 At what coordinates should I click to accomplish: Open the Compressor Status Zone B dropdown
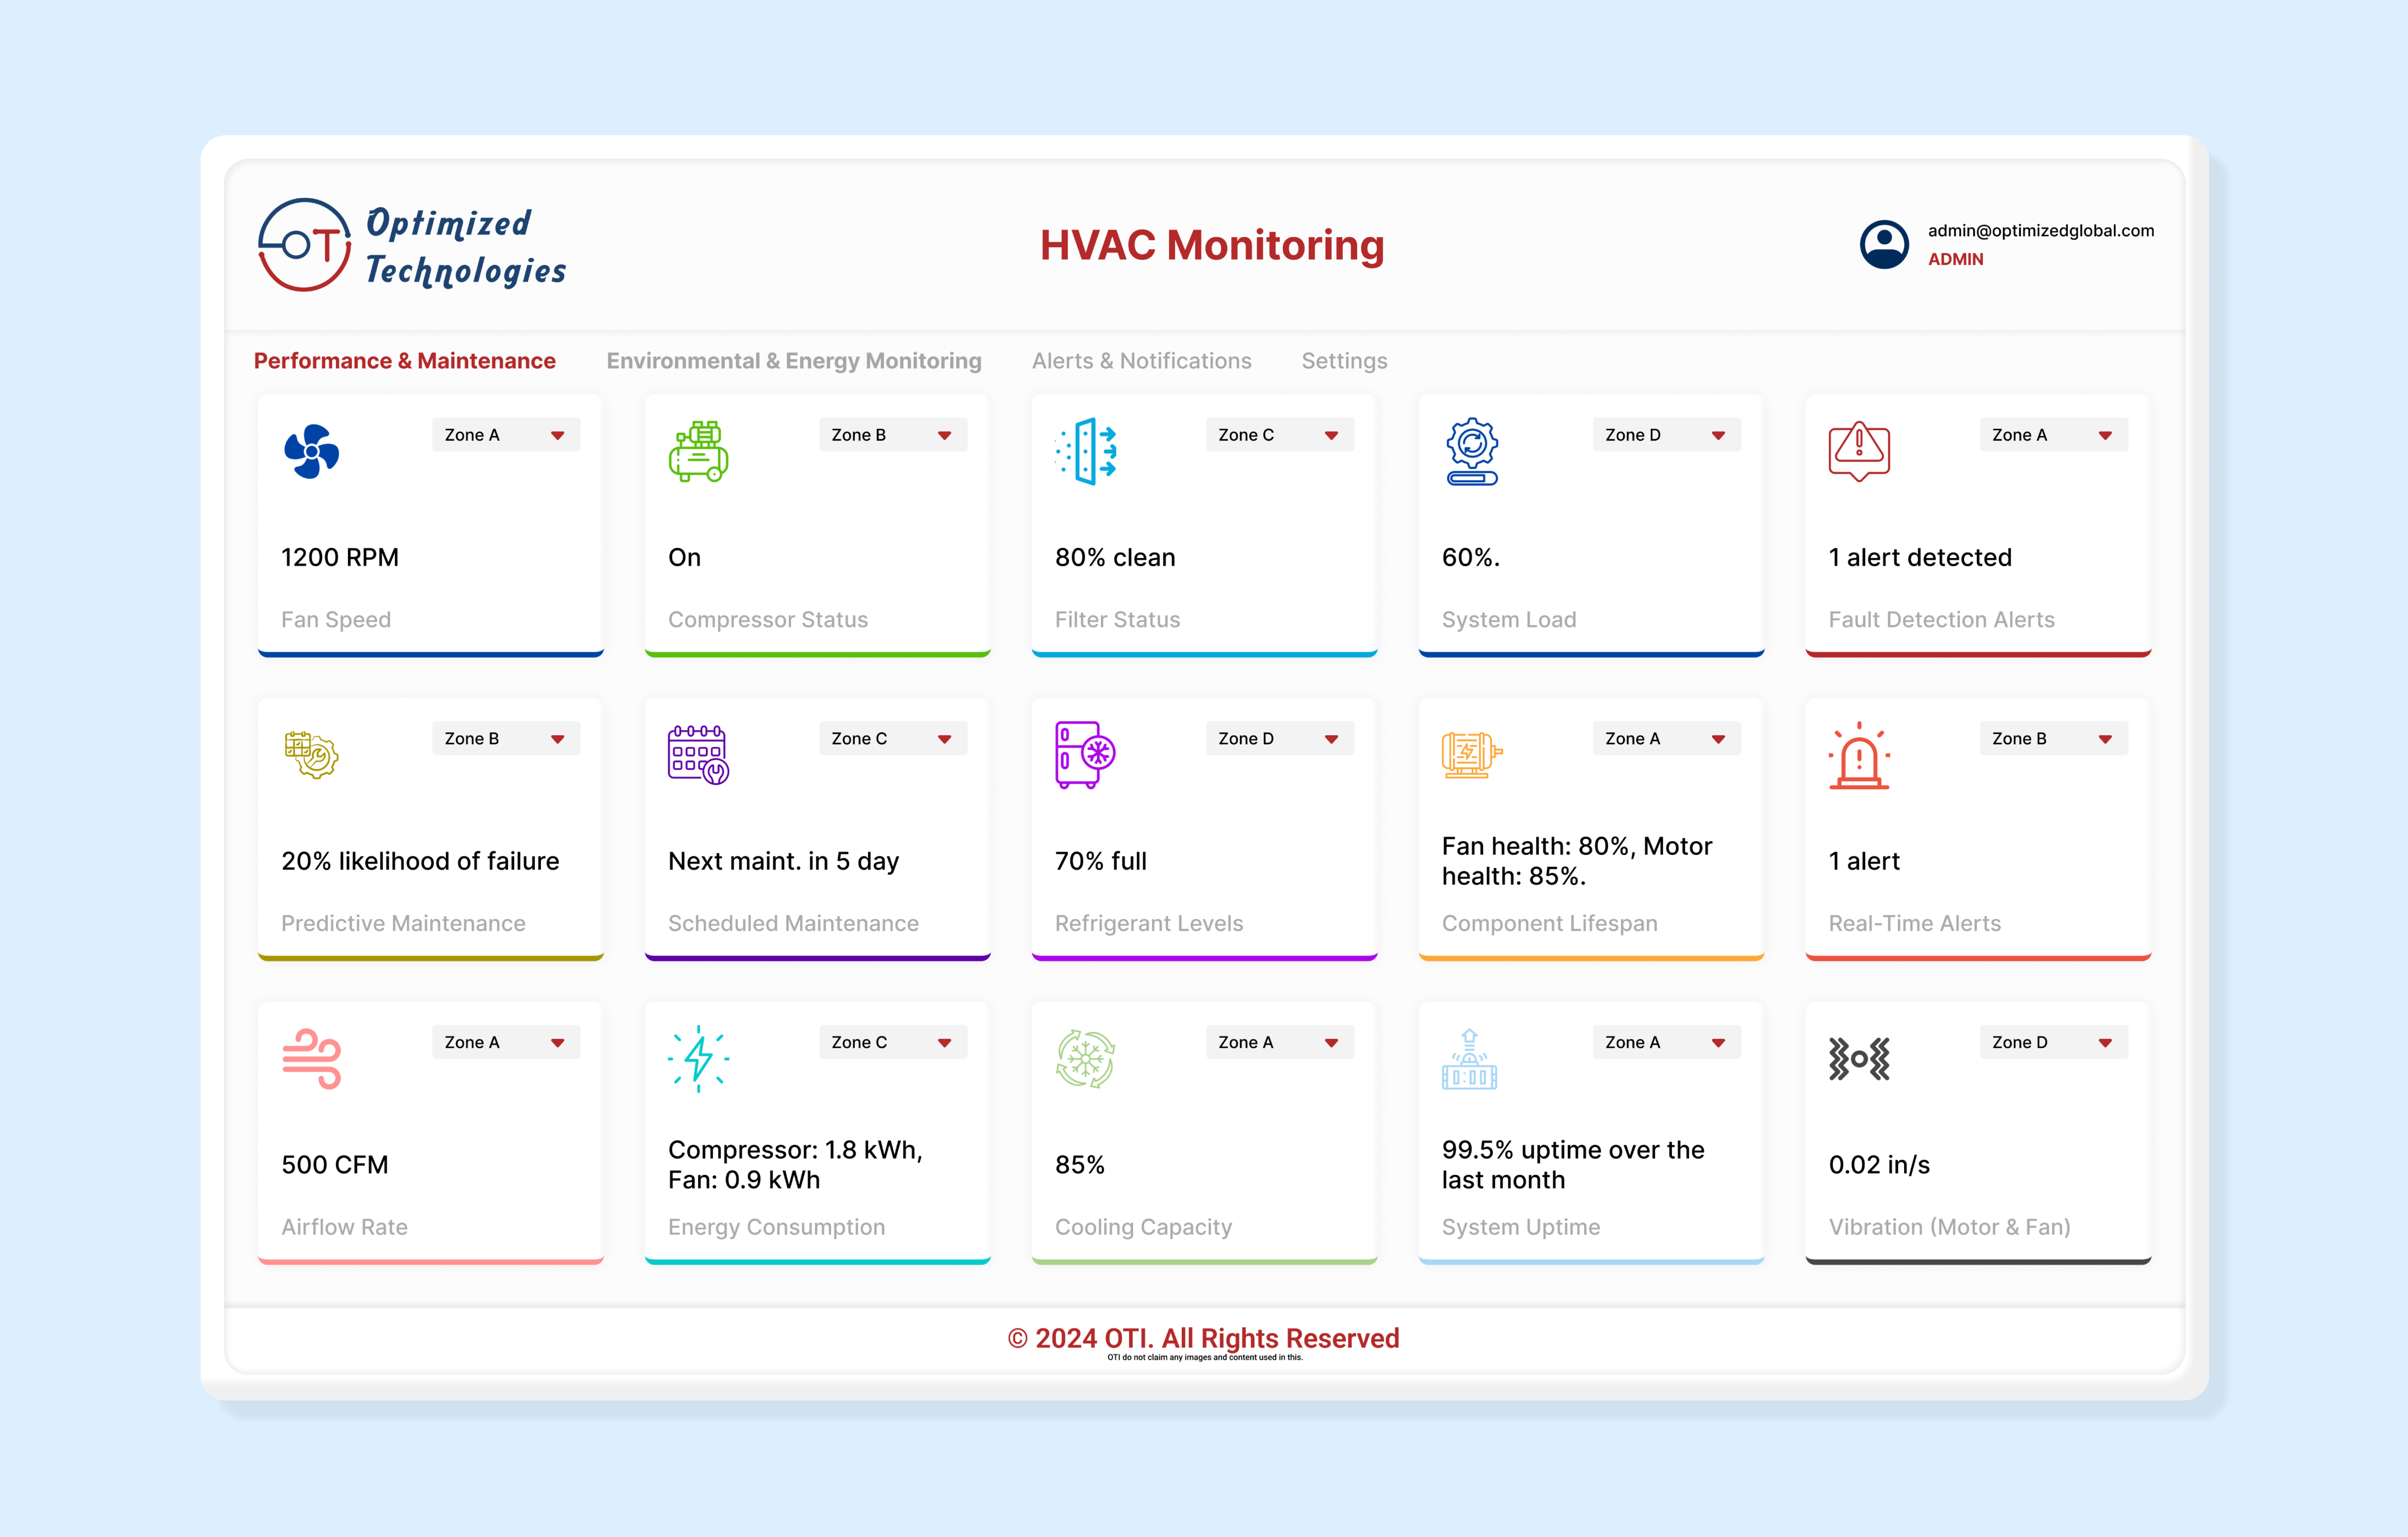pos(893,435)
